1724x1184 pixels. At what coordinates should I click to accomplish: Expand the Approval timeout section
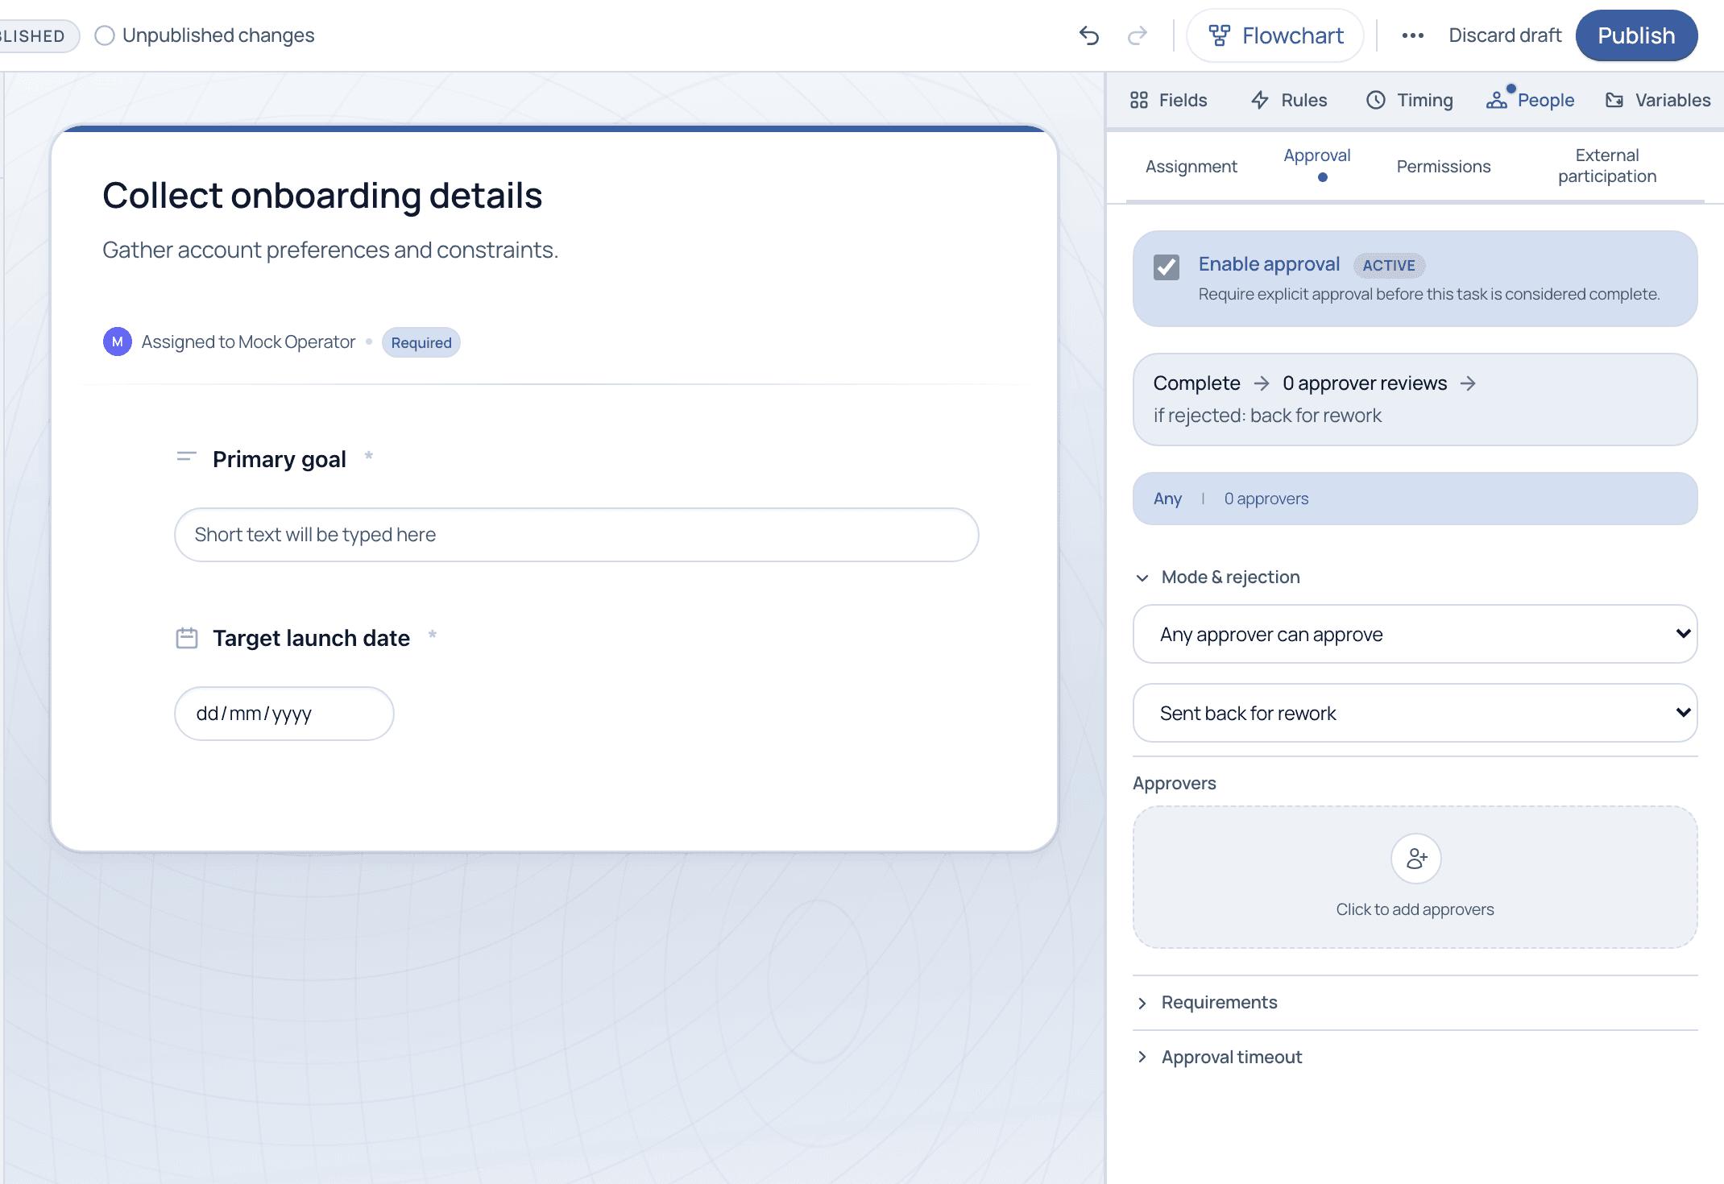(1219, 1057)
